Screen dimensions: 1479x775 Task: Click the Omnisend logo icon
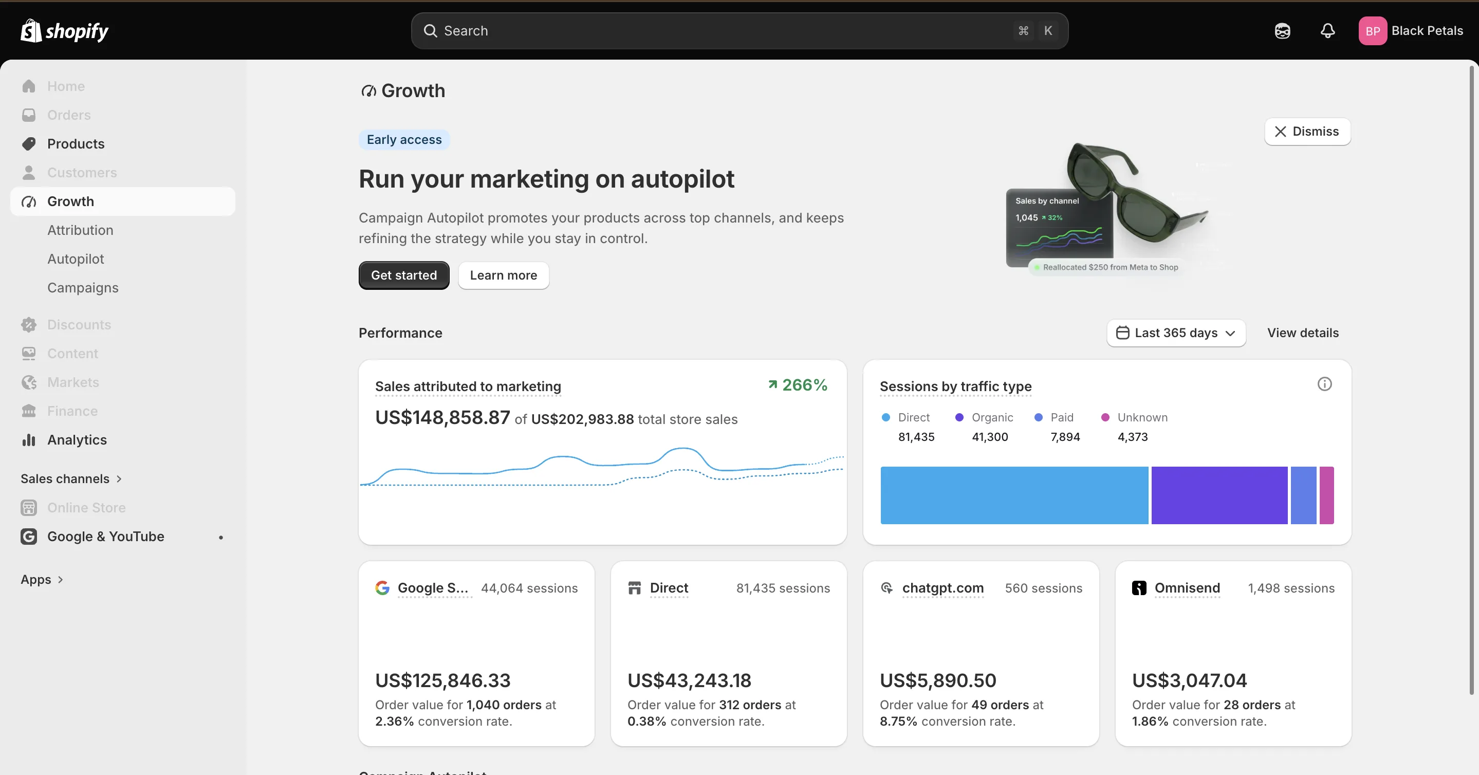point(1139,588)
